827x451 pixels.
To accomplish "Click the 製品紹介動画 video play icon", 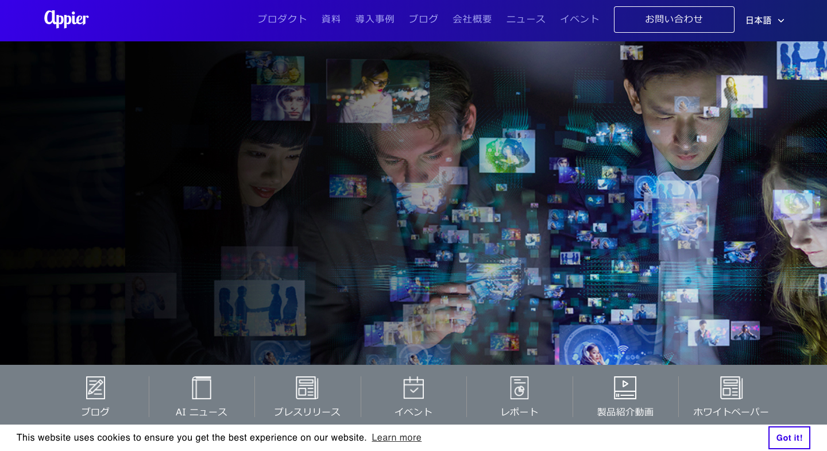I will click(x=625, y=388).
